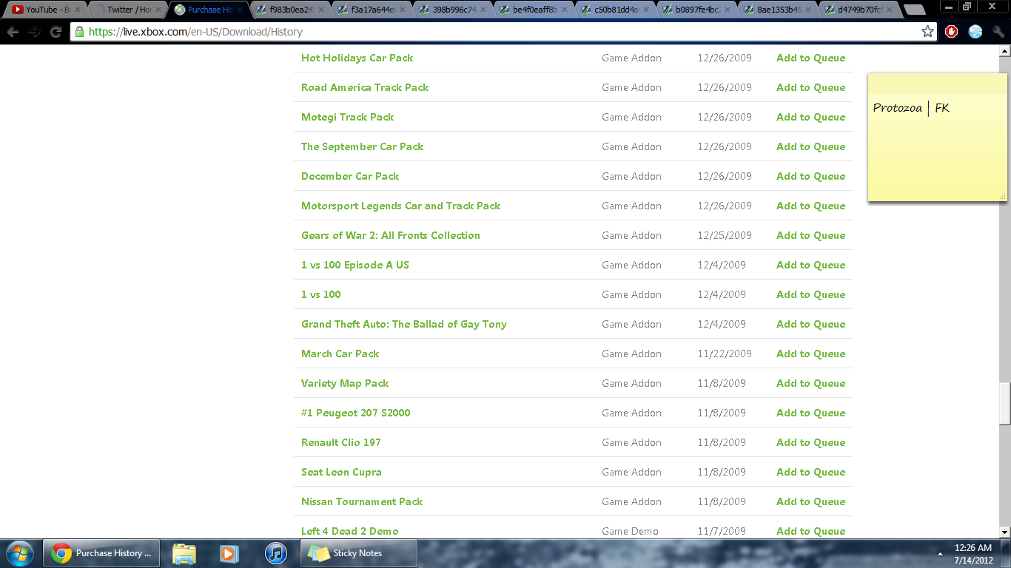Launch Windows Media Player from taskbar
Viewport: 1011px width, 568px height.
point(229,553)
